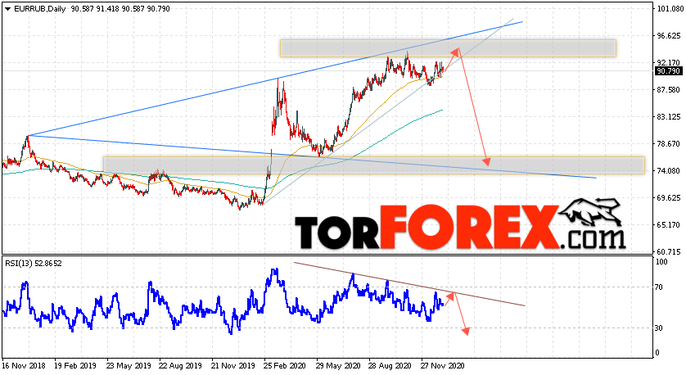
Task: Click the RSI(13) 52.8652 indicator label
Action: coord(34,264)
